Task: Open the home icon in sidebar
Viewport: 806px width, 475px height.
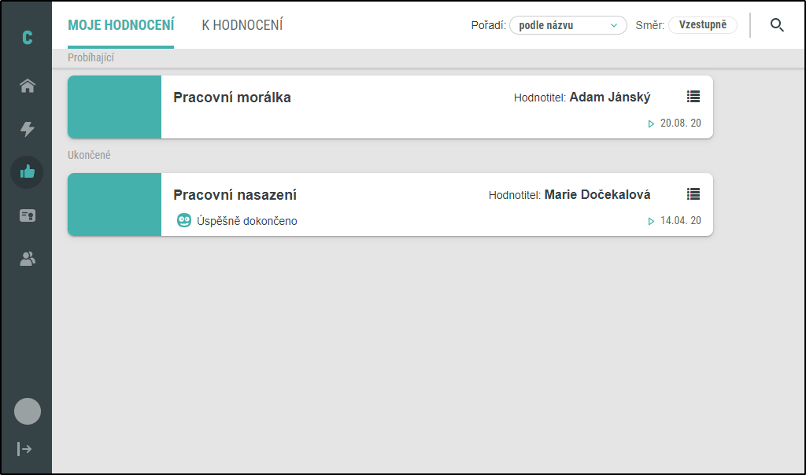Action: coord(28,85)
